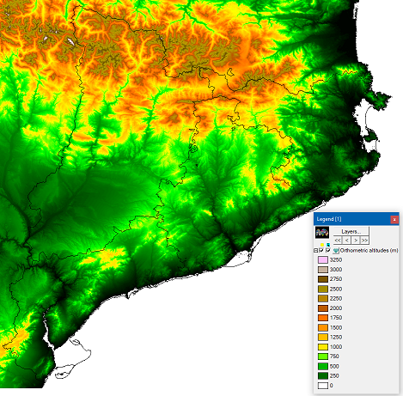Jump to last legend page with >>
This screenshot has width=403, height=396.
coord(364,240)
